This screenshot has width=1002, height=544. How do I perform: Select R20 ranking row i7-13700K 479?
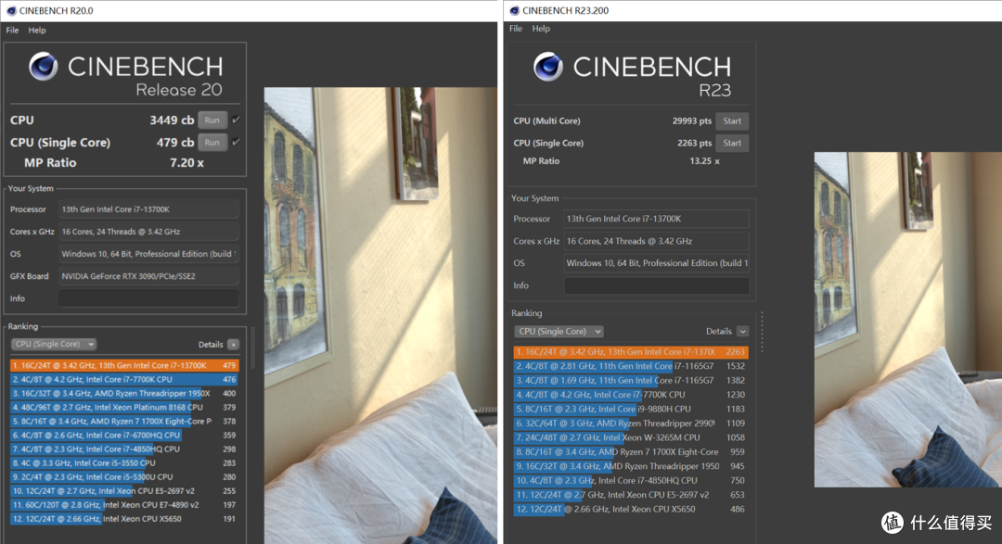pyautogui.click(x=124, y=366)
